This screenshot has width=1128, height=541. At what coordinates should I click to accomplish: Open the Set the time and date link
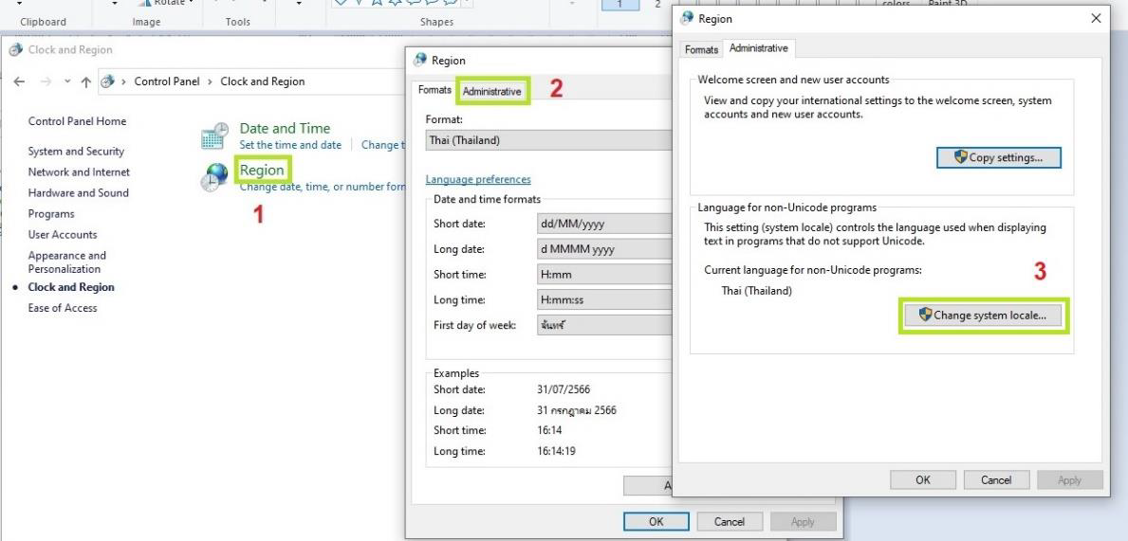coord(290,145)
